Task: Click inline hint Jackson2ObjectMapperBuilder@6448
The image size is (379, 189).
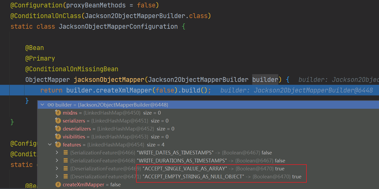Action: coord(313,90)
